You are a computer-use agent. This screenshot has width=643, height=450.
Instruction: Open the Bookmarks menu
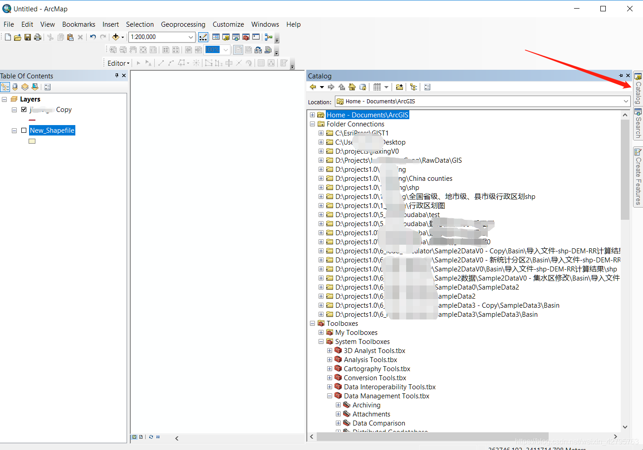coord(79,24)
